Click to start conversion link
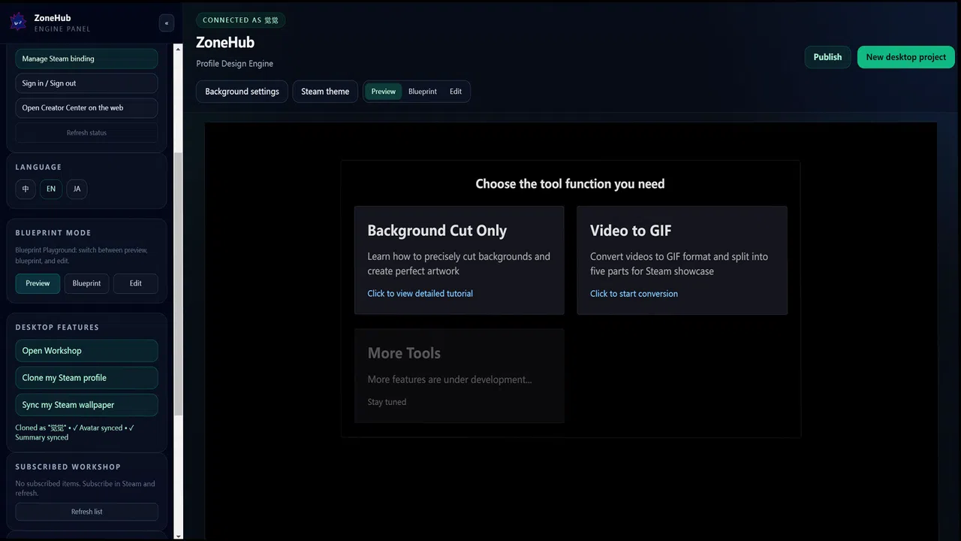The width and height of the screenshot is (961, 541). point(634,294)
